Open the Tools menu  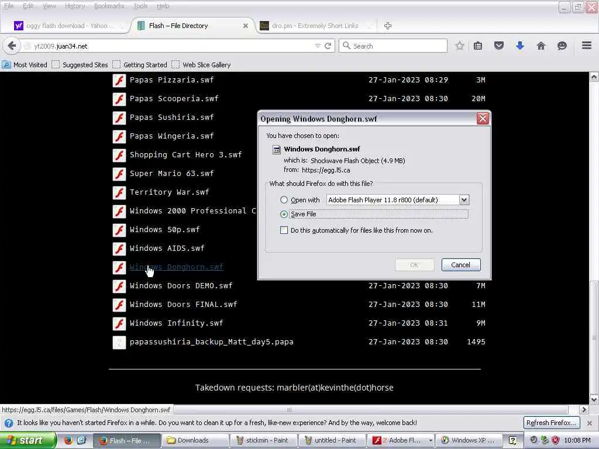coord(140,6)
